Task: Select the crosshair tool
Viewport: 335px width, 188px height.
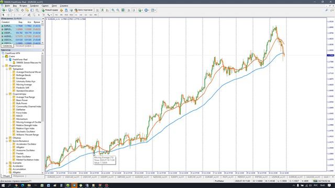Action: (8, 15)
